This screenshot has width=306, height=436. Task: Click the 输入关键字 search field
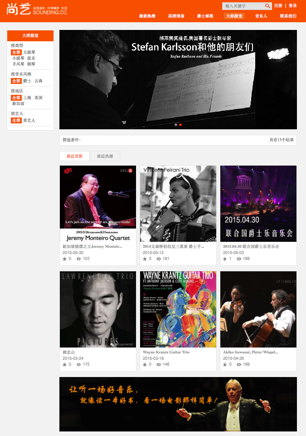[243, 6]
